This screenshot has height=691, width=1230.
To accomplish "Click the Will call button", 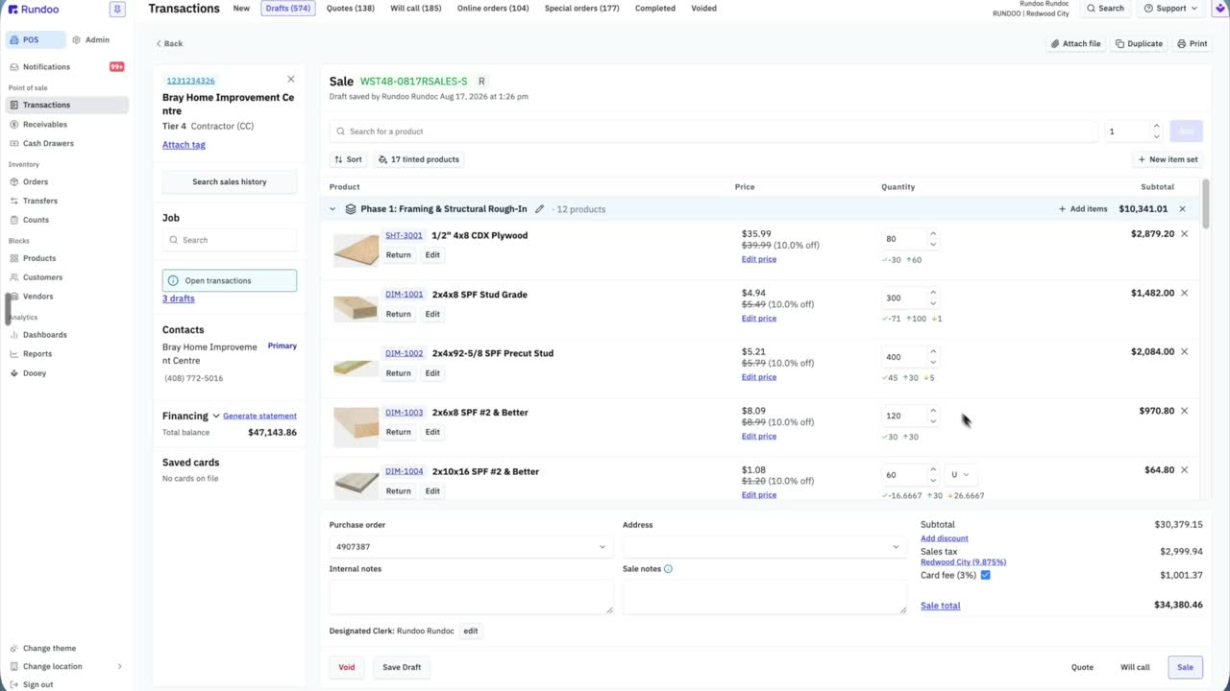I will pyautogui.click(x=1135, y=667).
